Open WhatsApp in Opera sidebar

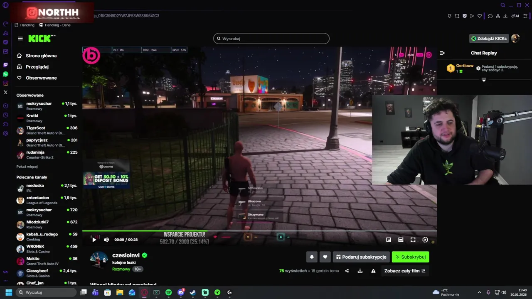5,74
